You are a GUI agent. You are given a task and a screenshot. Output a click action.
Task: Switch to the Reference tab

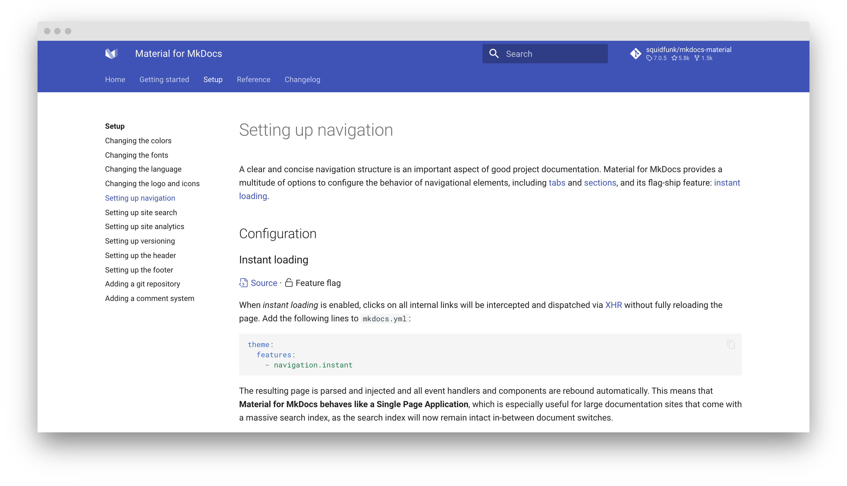click(254, 79)
